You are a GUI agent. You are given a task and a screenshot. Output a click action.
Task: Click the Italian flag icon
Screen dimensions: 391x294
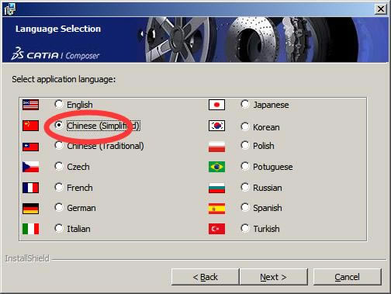(x=30, y=229)
